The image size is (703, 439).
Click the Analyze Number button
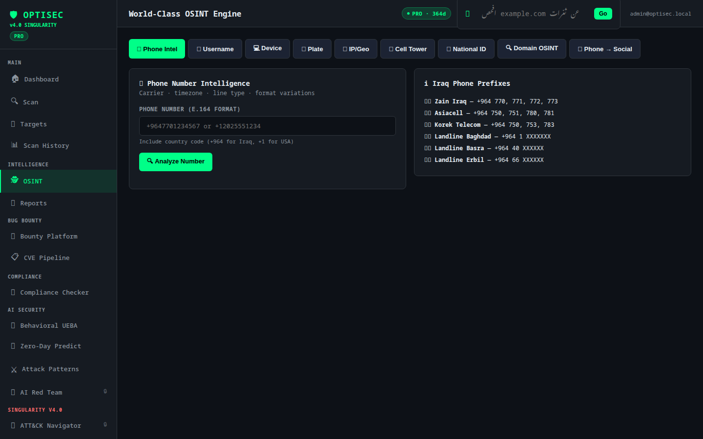pyautogui.click(x=176, y=162)
